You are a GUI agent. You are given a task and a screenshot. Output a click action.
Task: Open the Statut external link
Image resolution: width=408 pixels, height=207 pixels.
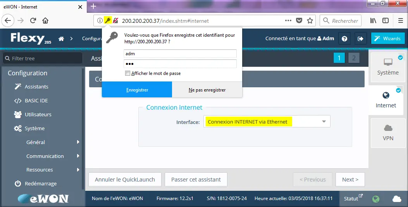coord(353,198)
